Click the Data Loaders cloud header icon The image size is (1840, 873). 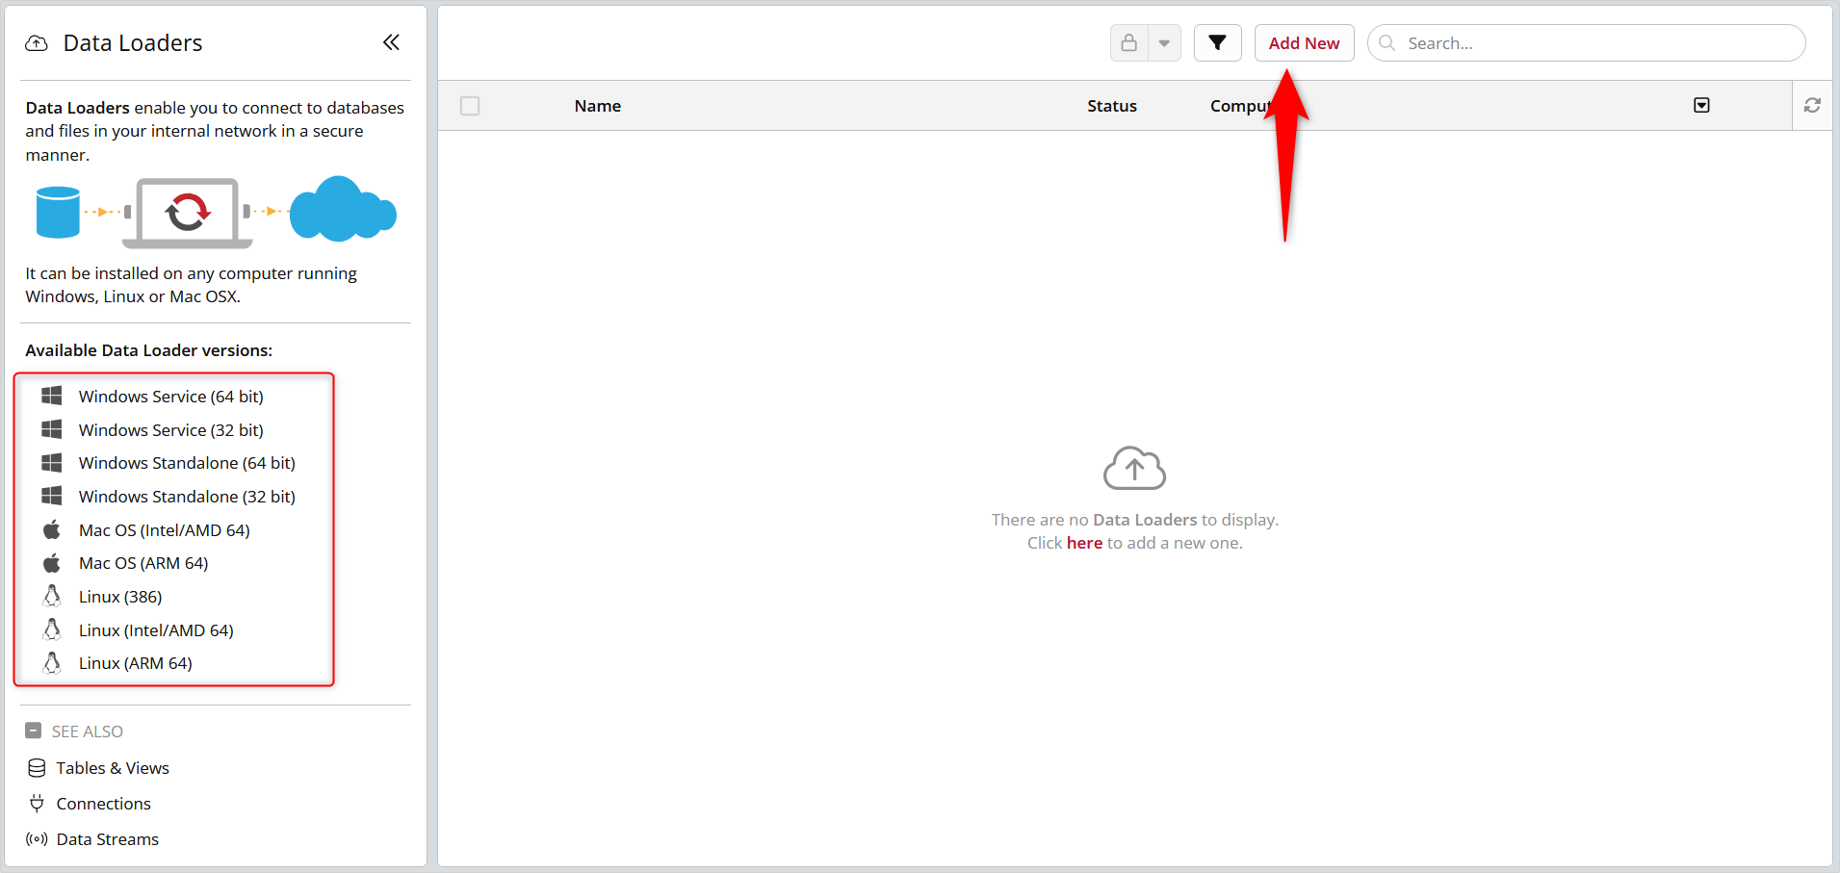(x=37, y=43)
